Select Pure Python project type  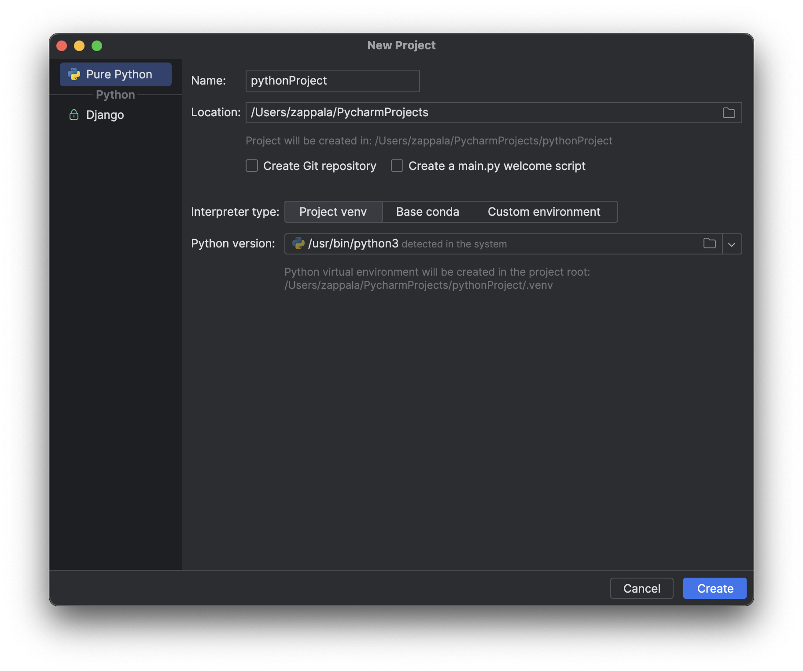coord(115,74)
